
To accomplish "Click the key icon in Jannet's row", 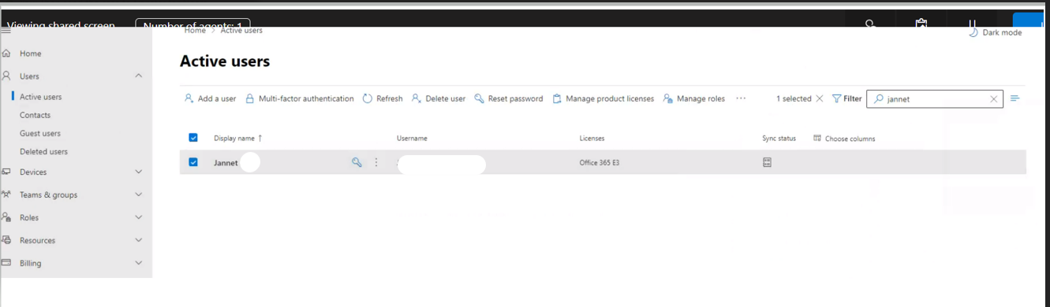I will click(x=357, y=162).
